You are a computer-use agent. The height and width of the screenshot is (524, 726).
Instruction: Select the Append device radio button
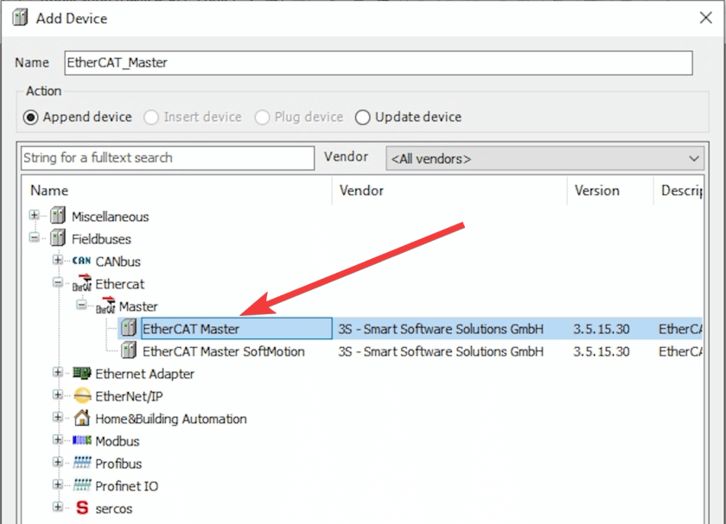(x=30, y=117)
